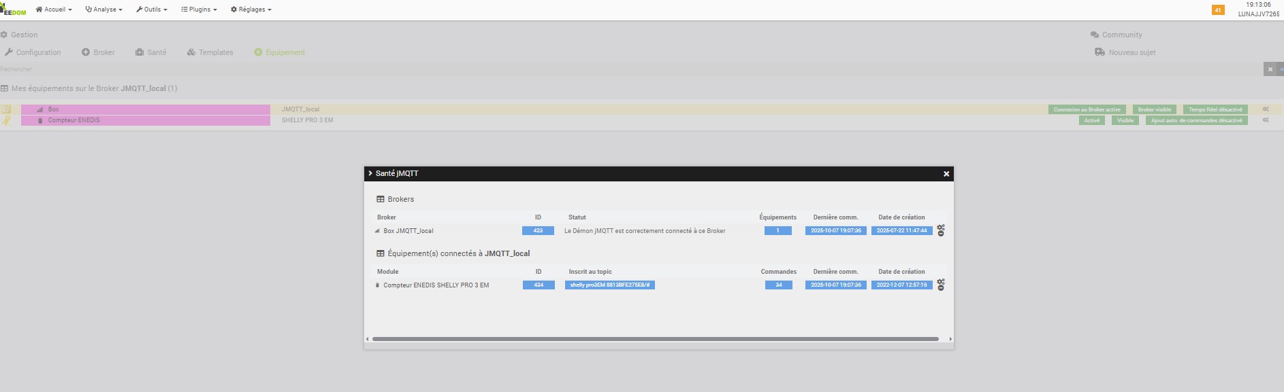Click broker Dernière comm. 2025-10-07 19:07:36 badge
The height and width of the screenshot is (392, 1284).
pyautogui.click(x=836, y=231)
